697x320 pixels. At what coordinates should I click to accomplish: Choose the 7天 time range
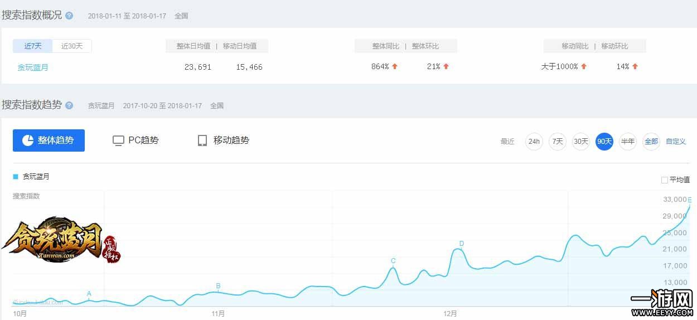(x=557, y=142)
